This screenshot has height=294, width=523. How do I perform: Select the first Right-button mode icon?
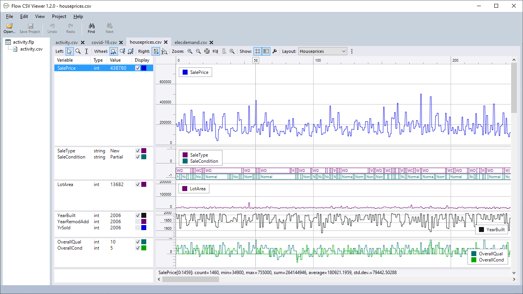point(156,51)
